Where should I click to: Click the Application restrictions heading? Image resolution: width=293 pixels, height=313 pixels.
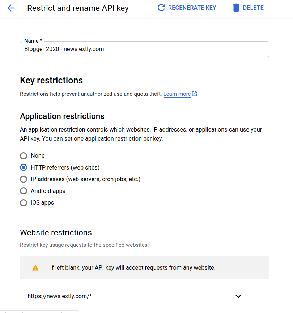pos(62,116)
